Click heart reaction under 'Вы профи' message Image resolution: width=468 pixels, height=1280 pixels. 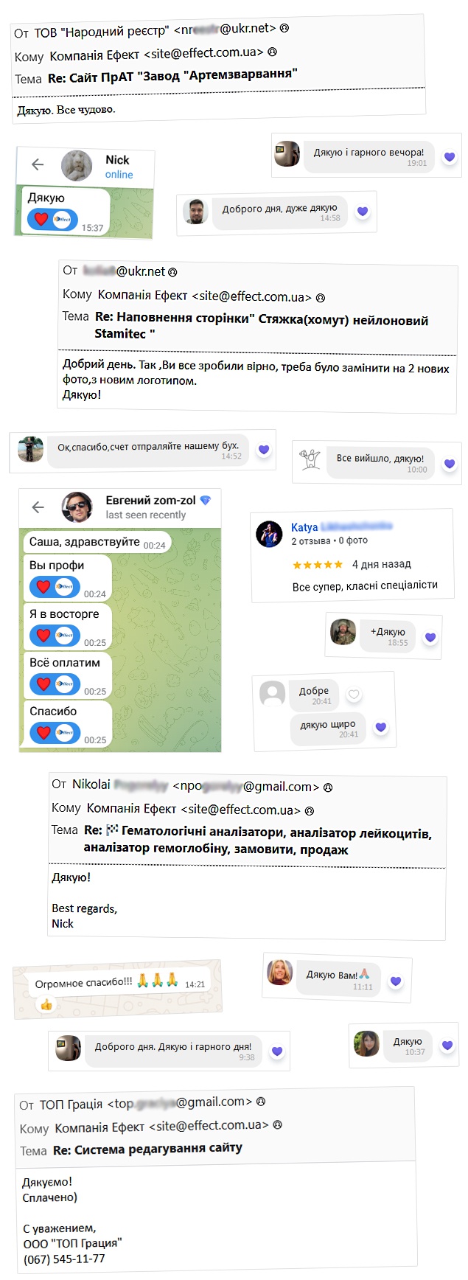tap(43, 586)
